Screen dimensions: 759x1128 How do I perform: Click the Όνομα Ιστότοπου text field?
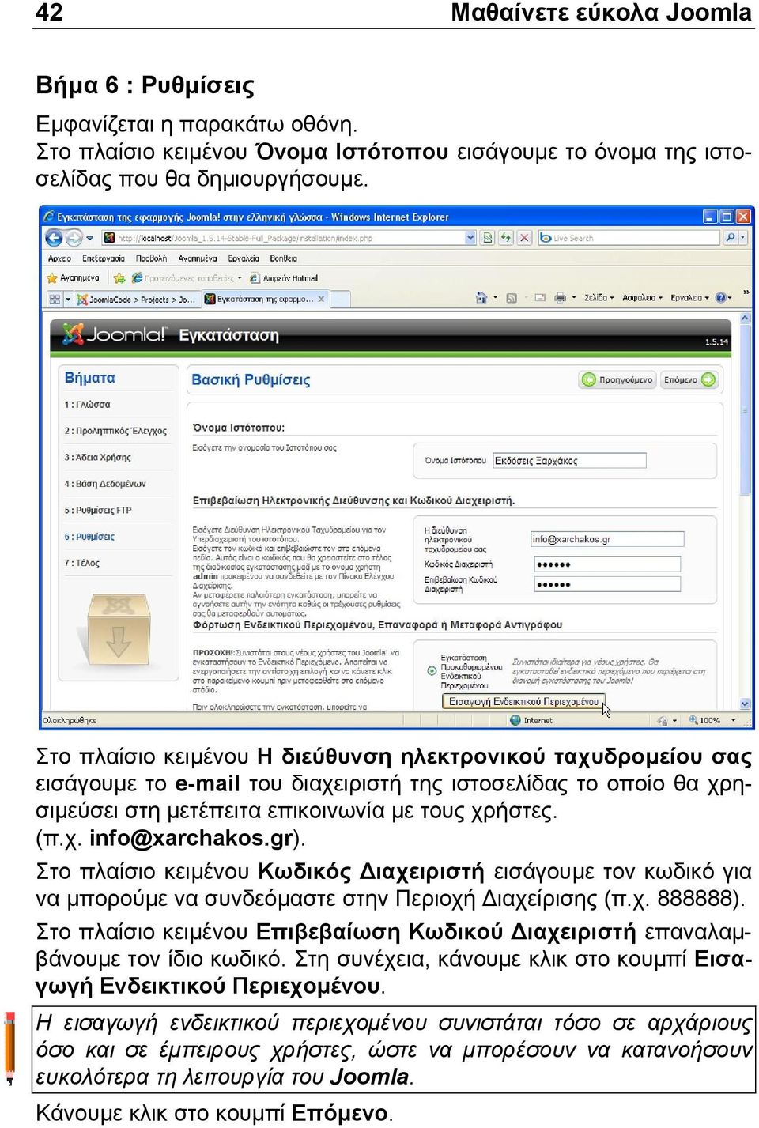[569, 461]
